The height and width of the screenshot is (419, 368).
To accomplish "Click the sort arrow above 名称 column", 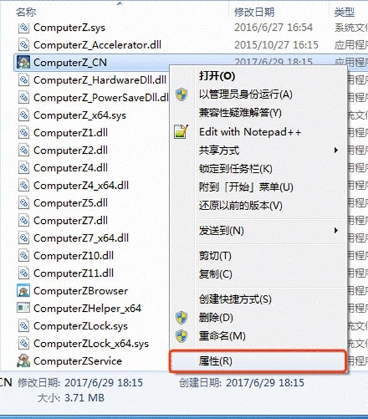I will pyautogui.click(x=120, y=4).
